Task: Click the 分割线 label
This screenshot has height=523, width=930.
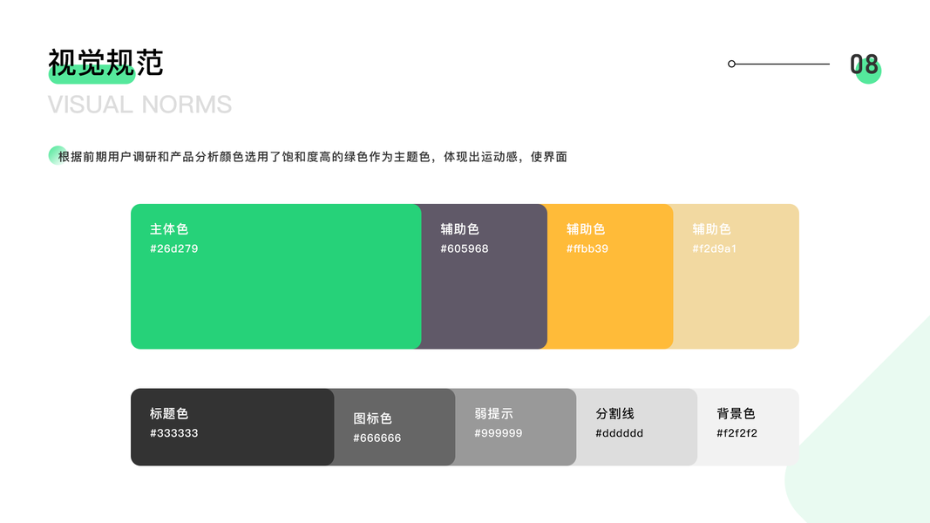Action: click(x=615, y=413)
